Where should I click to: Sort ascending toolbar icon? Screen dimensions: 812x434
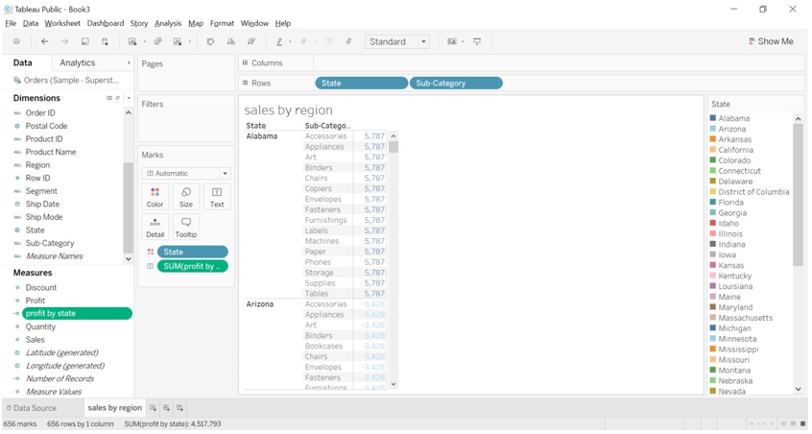pos(231,41)
